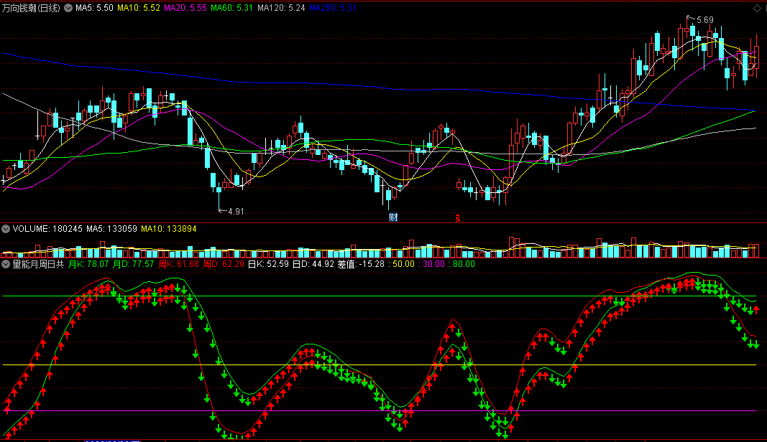Expand the main chart indicator dropdown arrow
This screenshot has height=442, width=767.
point(68,8)
